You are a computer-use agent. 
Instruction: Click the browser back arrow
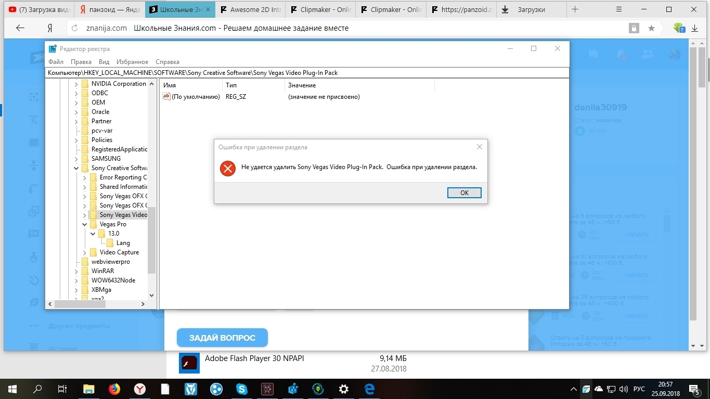(x=20, y=28)
